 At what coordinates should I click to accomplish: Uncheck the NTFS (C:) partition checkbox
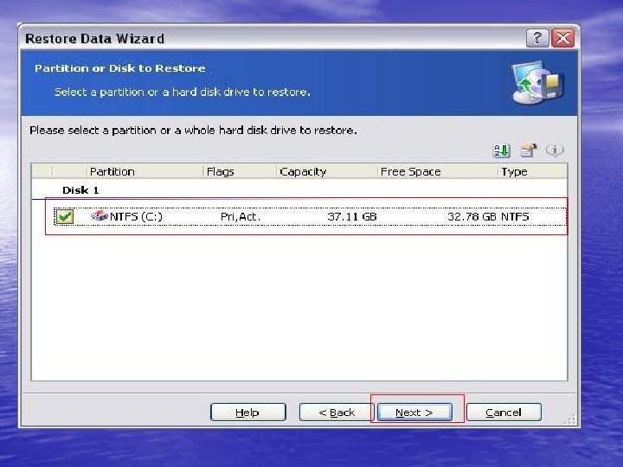(x=64, y=217)
